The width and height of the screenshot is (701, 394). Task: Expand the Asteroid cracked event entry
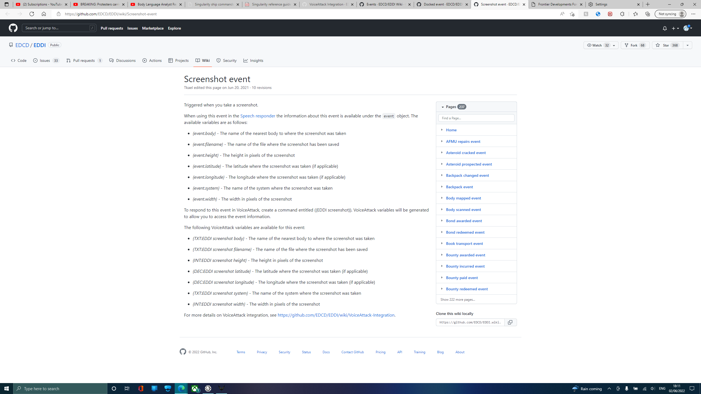point(442,152)
